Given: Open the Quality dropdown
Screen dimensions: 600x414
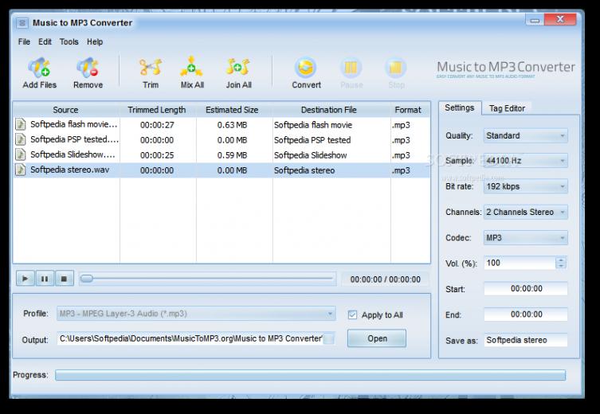Looking at the screenshot, I should pyautogui.click(x=525, y=136).
